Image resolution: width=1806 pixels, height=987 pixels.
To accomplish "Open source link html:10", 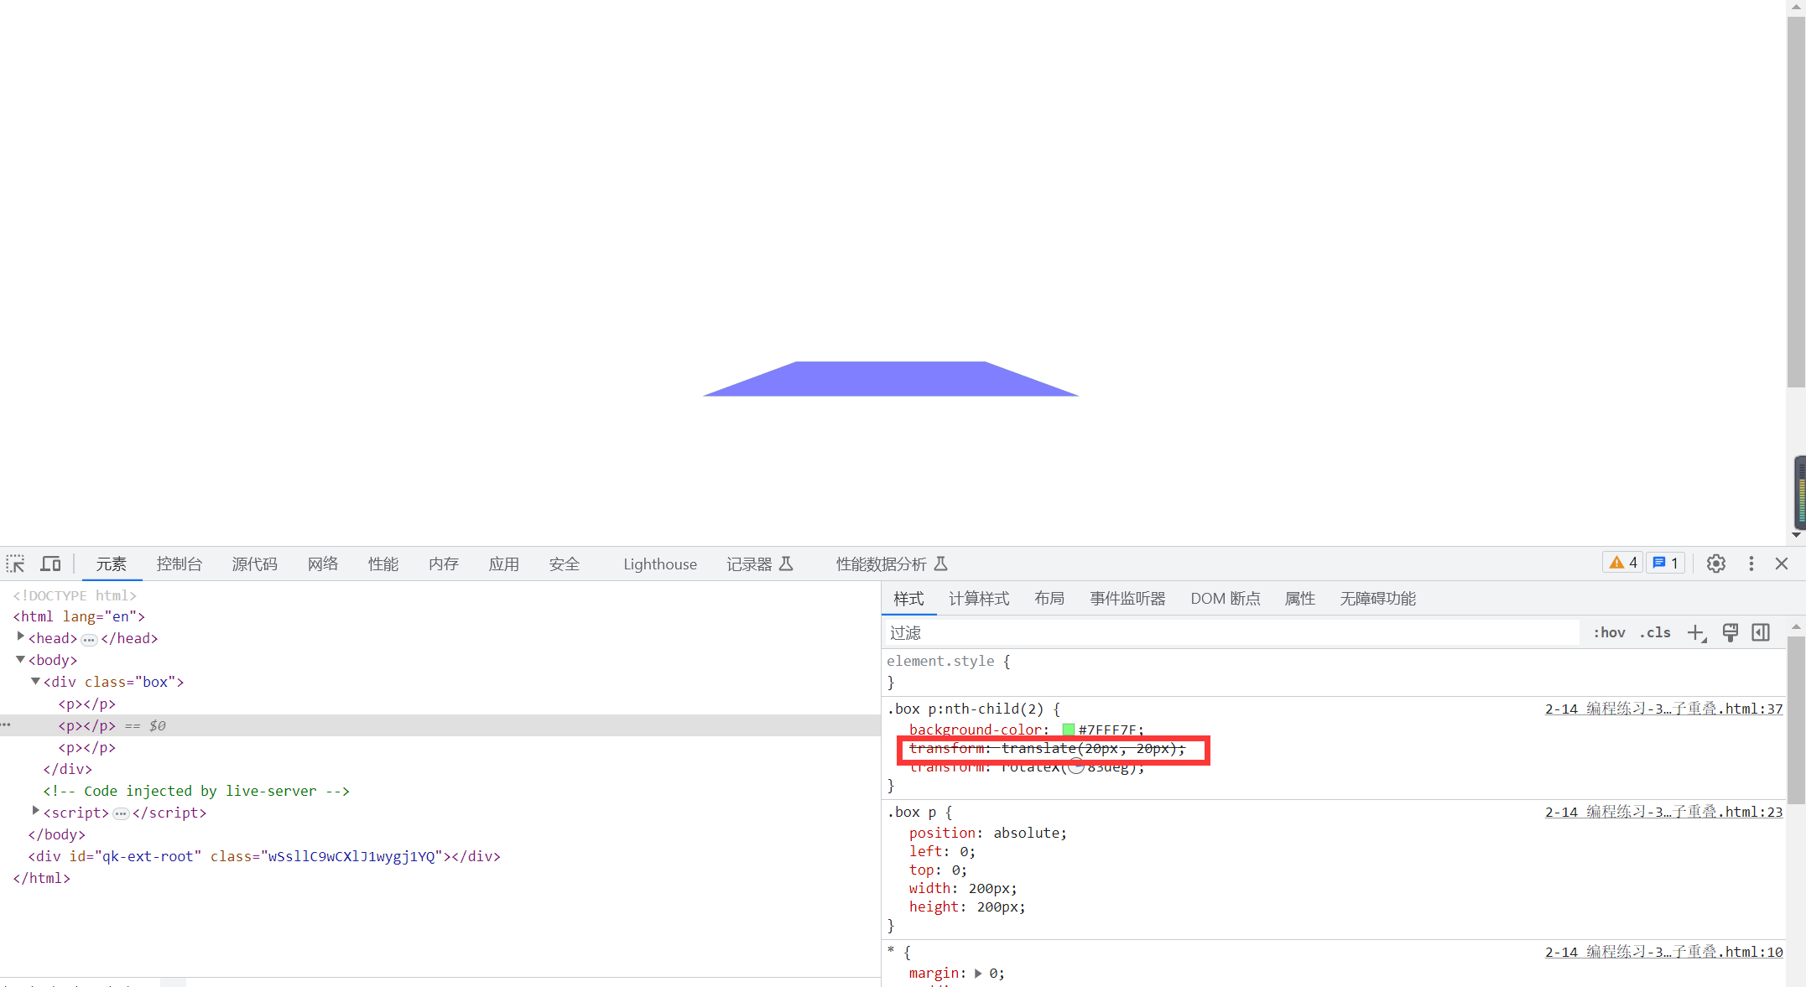I will (1664, 952).
